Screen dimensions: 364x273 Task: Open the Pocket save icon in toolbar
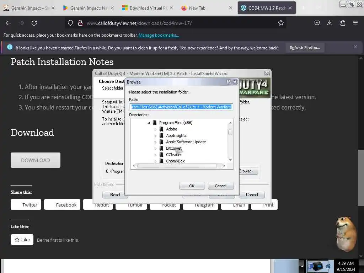[317, 23]
